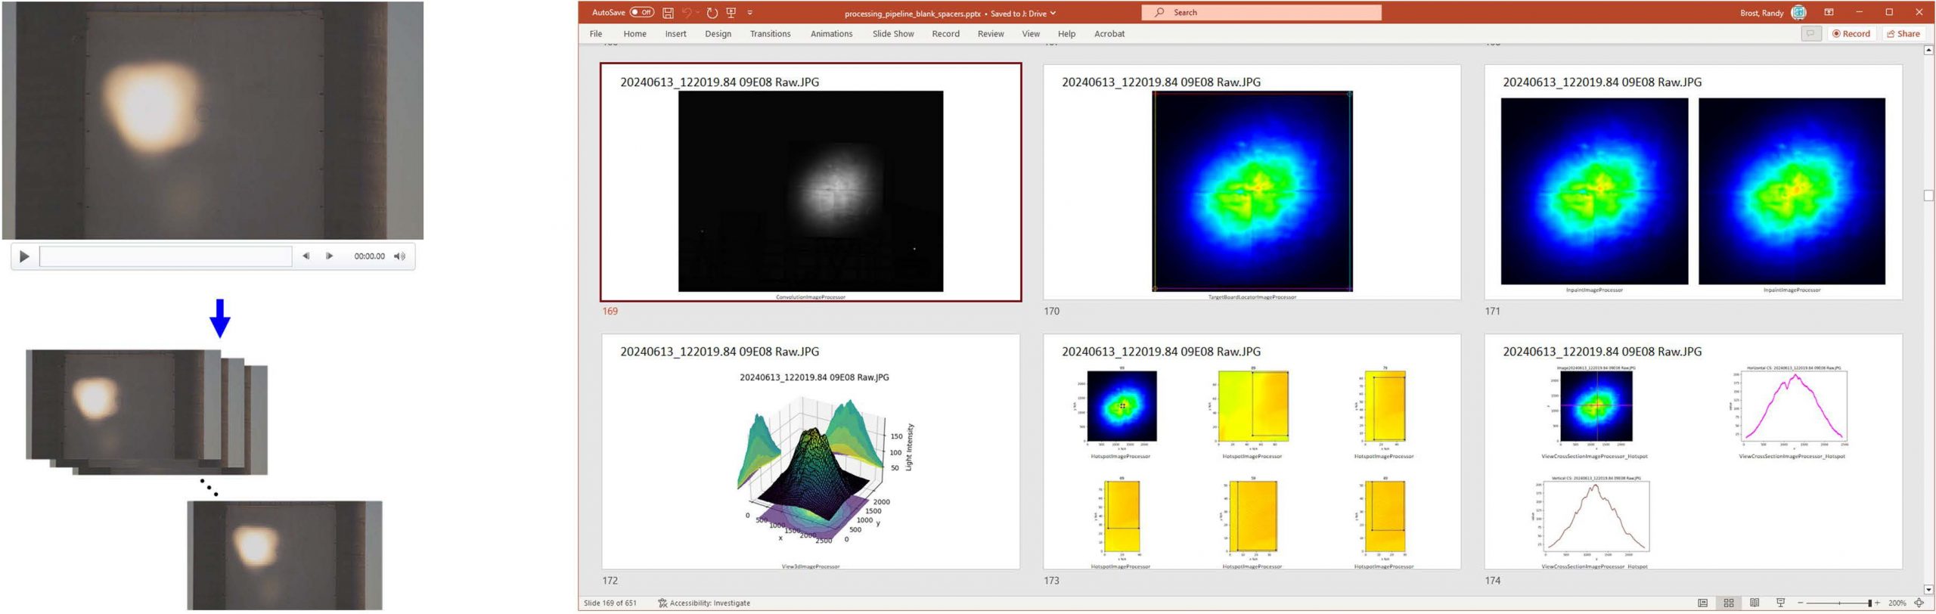Open Ribbon Display Options menu
The image size is (1936, 614).
point(1829,13)
